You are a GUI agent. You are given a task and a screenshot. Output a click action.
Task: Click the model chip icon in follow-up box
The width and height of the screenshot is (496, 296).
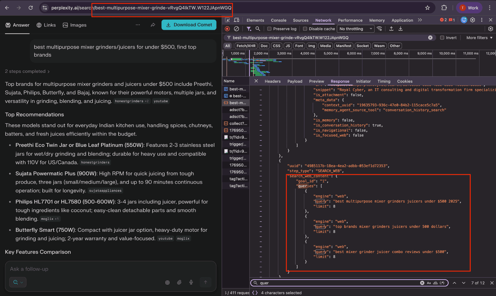pos(167,282)
